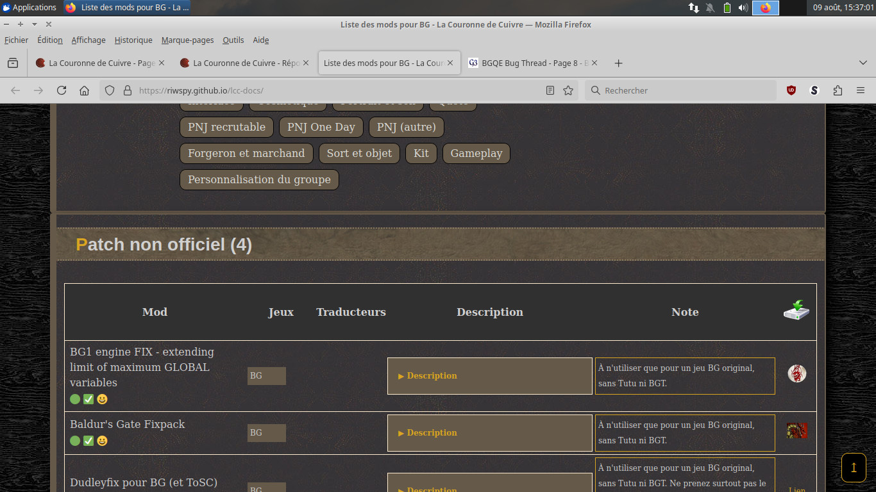
Task: Filter by PNJ recrutable
Action: tap(226, 127)
